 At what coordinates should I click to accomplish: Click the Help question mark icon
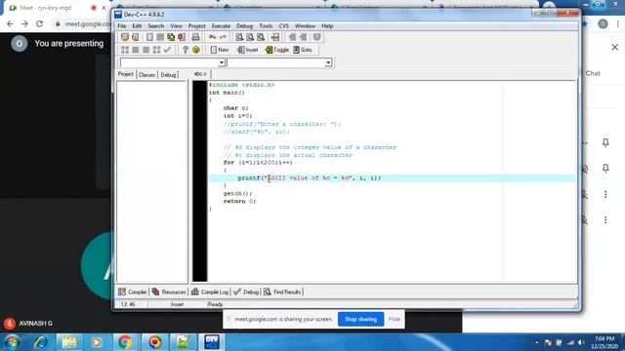(x=185, y=50)
